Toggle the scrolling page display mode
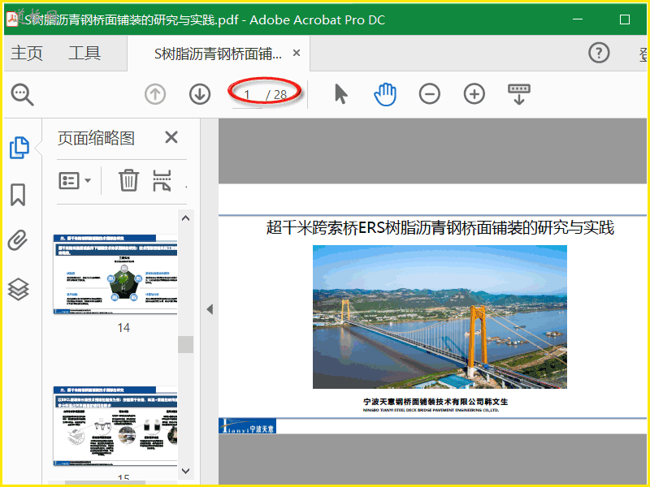 pos(519,94)
